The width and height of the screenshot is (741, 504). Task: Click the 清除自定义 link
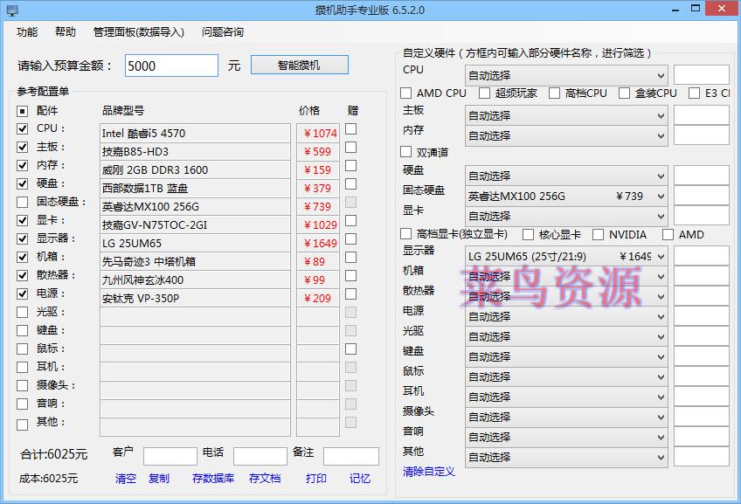[429, 472]
